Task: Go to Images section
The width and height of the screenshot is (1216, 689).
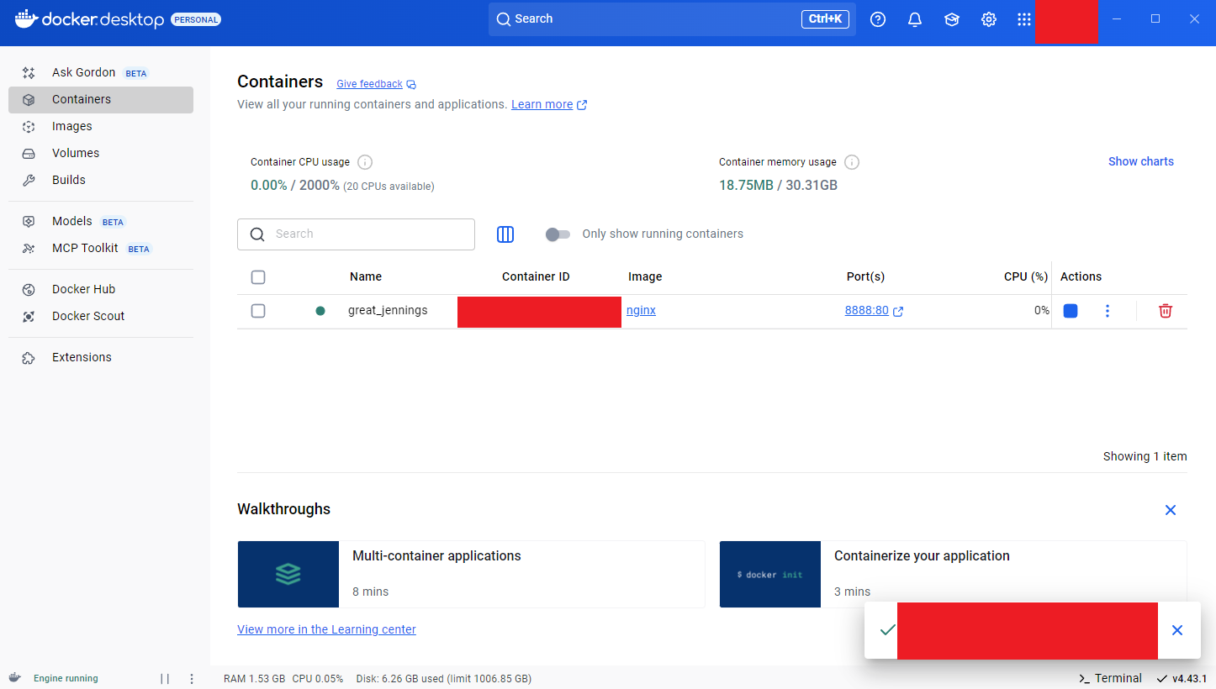Action: tap(101, 126)
